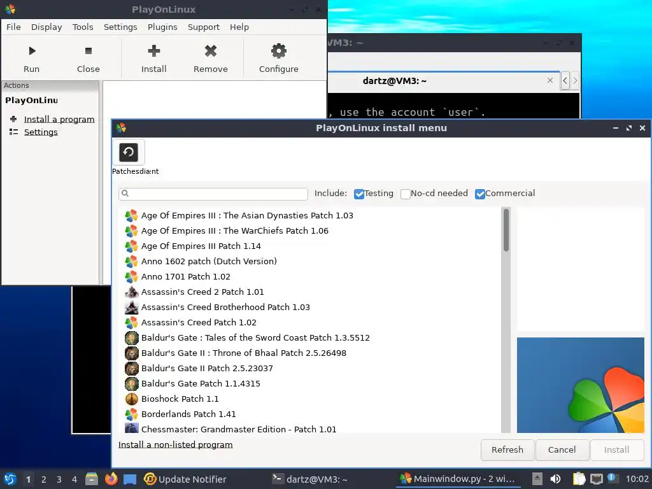The width and height of the screenshot is (652, 489).
Task: Open the Firefox icon in taskbar
Action: click(111, 479)
